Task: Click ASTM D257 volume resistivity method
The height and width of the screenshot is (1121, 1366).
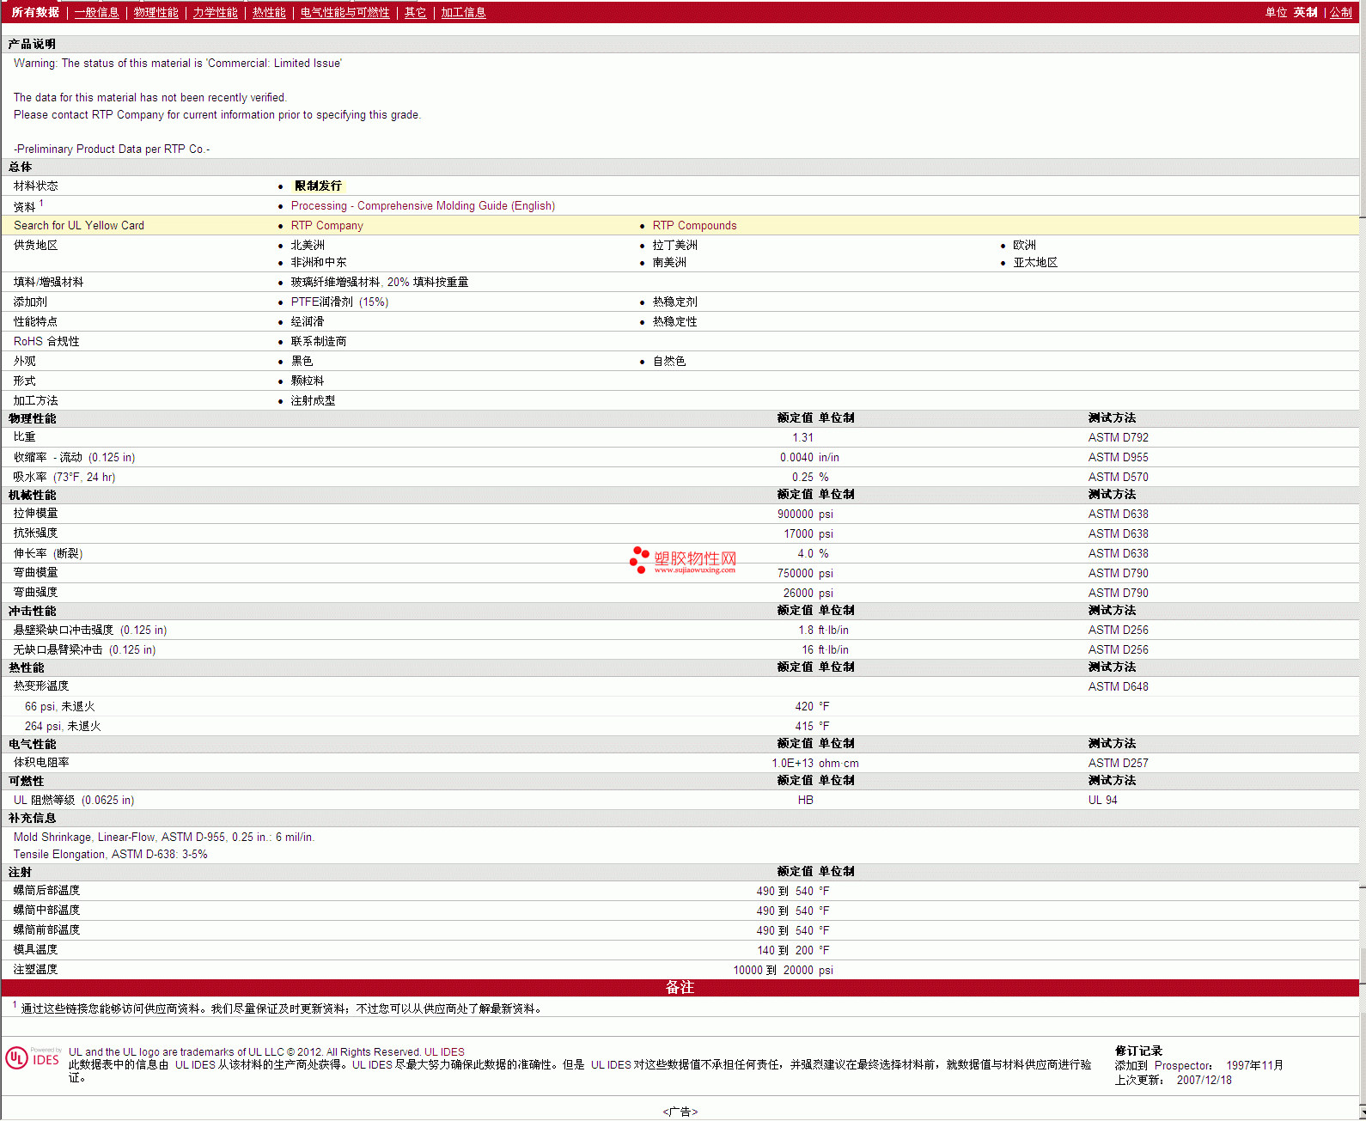Action: click(x=1118, y=763)
